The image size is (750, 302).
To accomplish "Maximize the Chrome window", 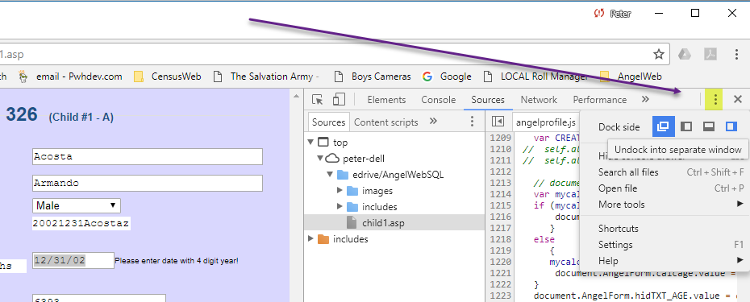I will point(695,14).
